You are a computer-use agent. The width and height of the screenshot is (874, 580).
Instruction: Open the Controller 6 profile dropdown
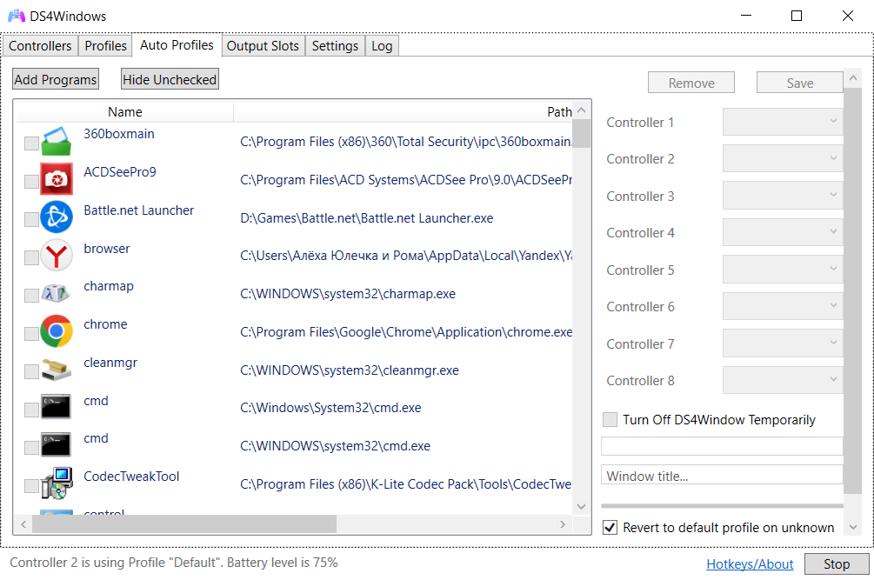click(x=783, y=306)
